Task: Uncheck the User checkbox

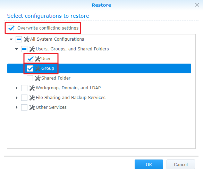Action: (x=30, y=59)
